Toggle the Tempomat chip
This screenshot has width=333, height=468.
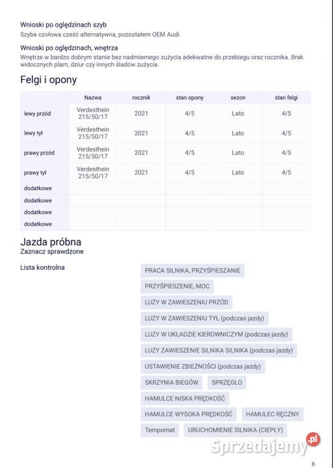point(160,430)
